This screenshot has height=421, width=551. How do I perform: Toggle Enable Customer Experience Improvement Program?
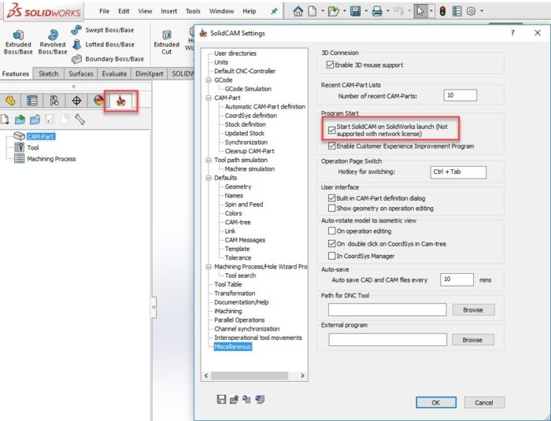[331, 146]
